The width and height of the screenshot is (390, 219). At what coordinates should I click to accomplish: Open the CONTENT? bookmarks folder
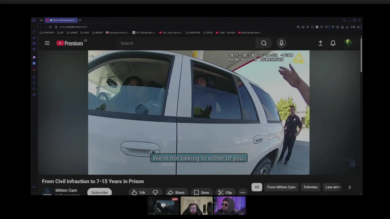[47, 33]
